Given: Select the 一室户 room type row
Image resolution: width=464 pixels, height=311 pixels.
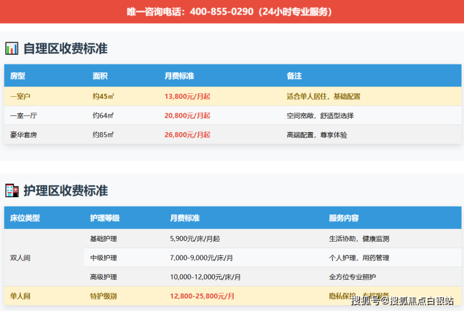Looking at the screenshot, I should pyautogui.click(x=21, y=96).
